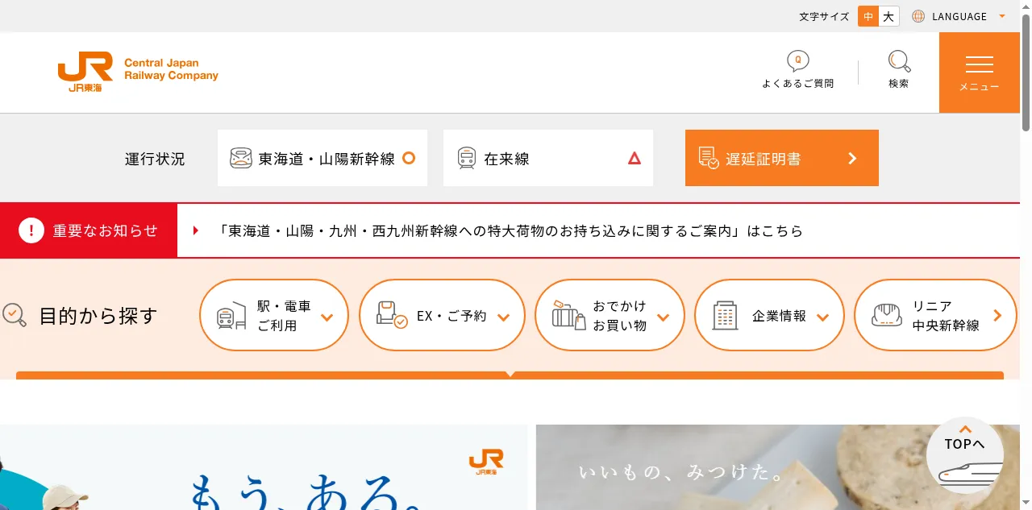1032x510 pixels.
Task: Expand the おでかけお買い物 chevron
Action: (664, 317)
